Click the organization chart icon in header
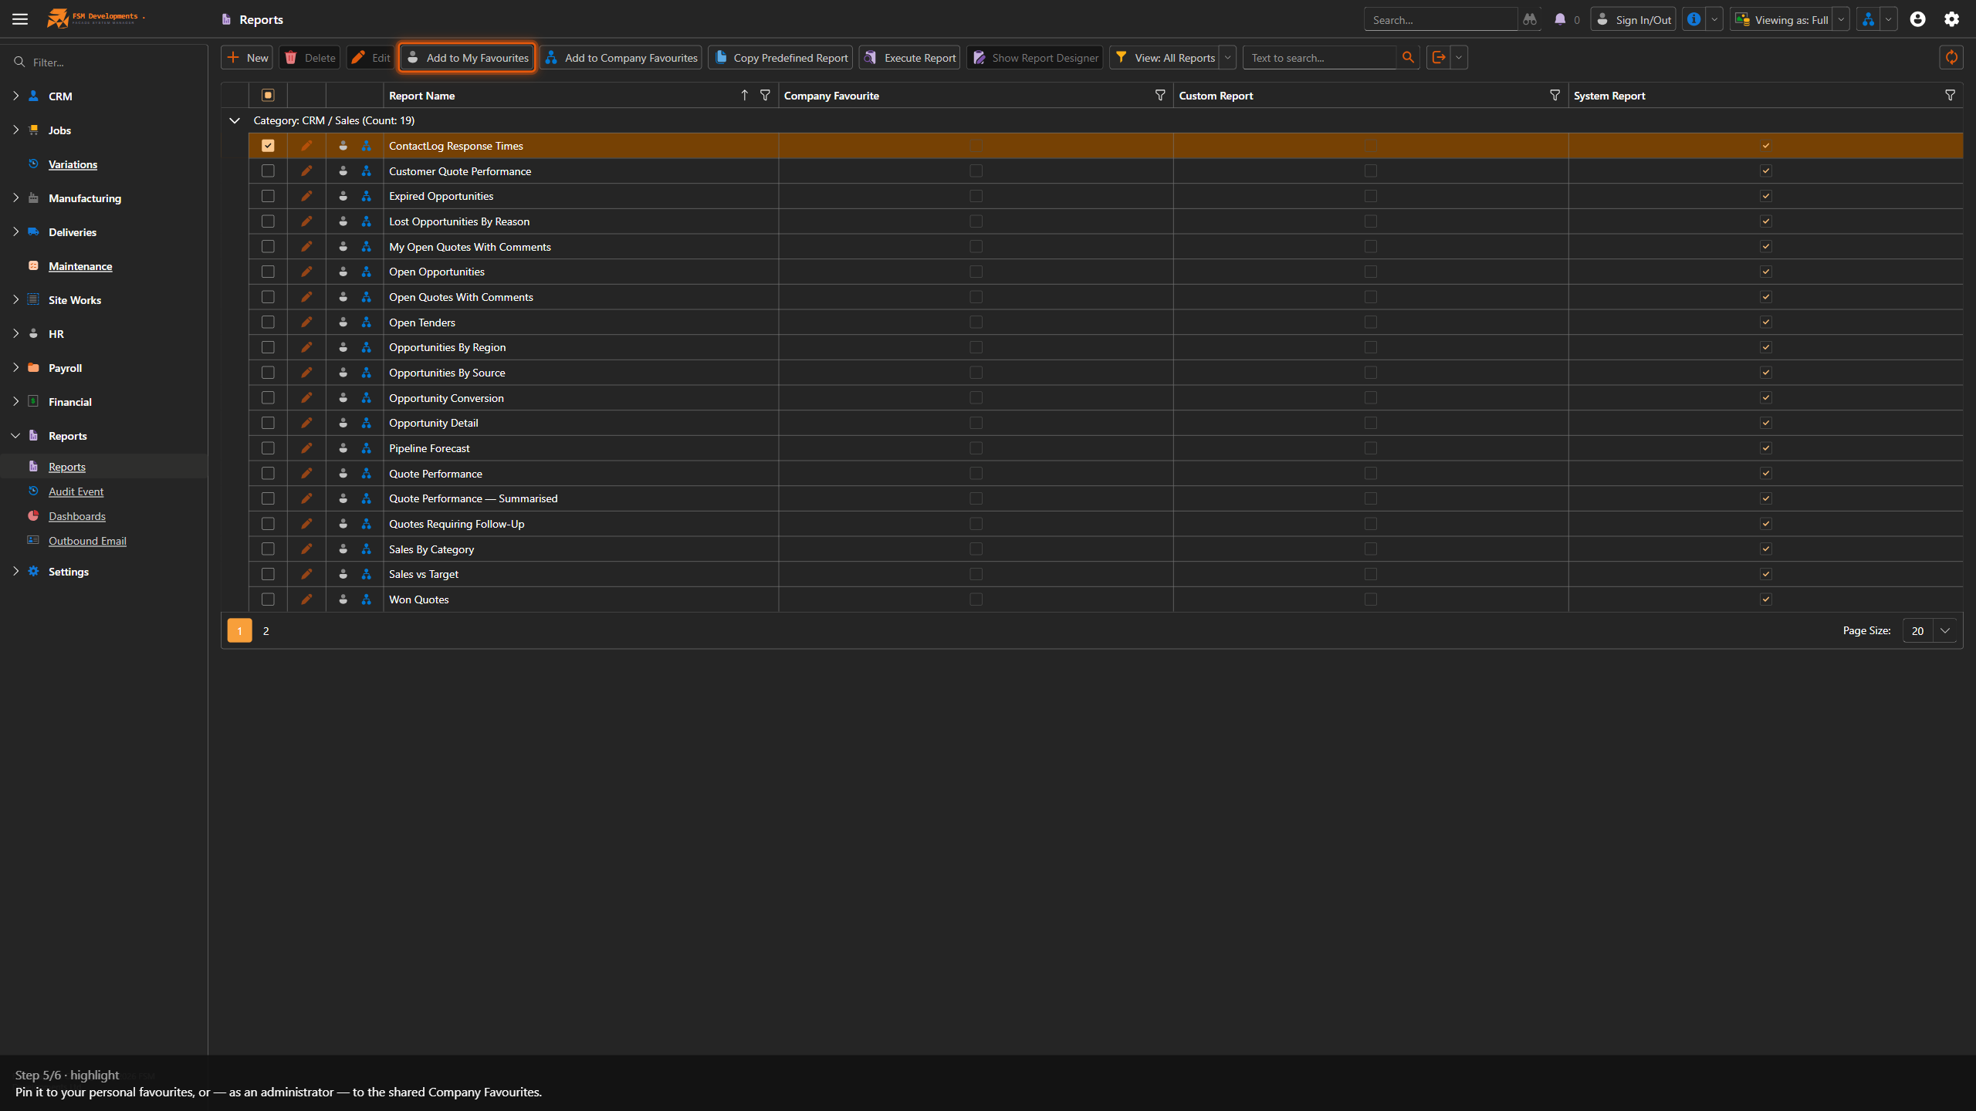This screenshot has height=1111, width=1976. point(1868,19)
